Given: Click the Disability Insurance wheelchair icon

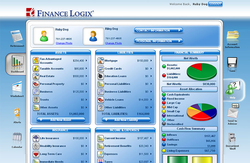Looking at the screenshot, I should point(36,146).
